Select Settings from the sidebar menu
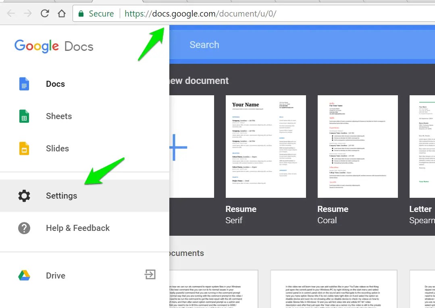The image size is (435, 308). 61,195
